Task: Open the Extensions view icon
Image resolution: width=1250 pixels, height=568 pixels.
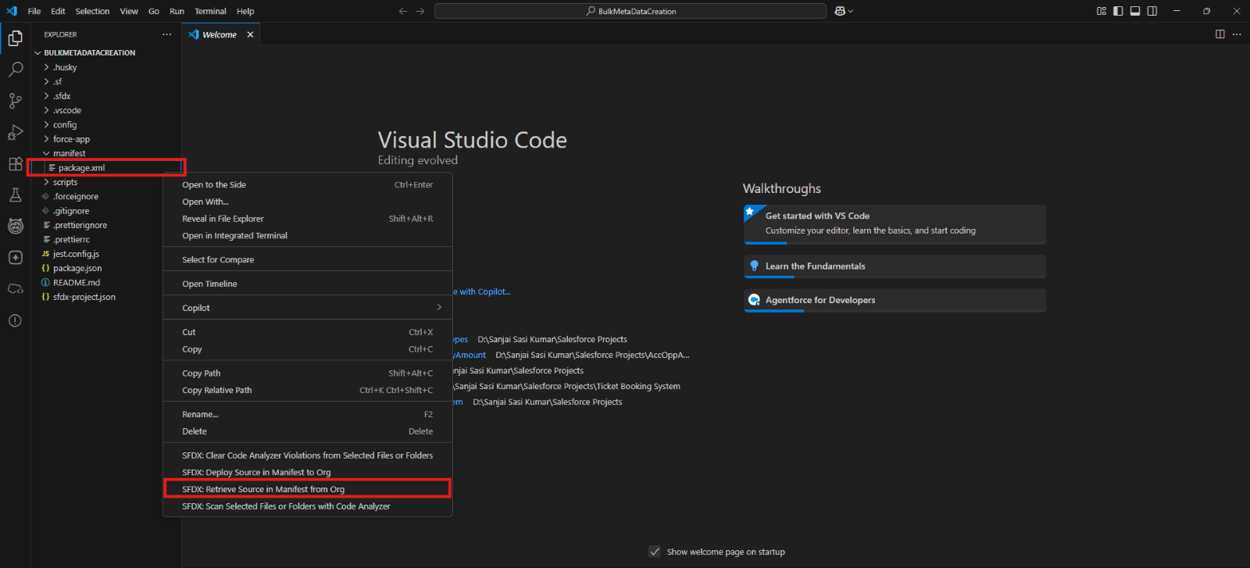Action: coord(15,164)
